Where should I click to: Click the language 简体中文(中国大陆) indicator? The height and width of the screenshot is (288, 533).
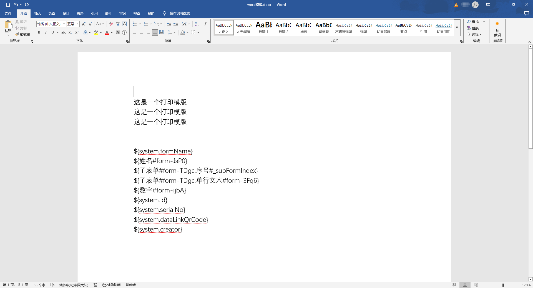click(74, 285)
